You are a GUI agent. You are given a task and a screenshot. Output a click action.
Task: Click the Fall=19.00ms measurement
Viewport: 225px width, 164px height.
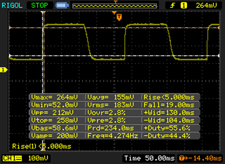(x=169, y=105)
